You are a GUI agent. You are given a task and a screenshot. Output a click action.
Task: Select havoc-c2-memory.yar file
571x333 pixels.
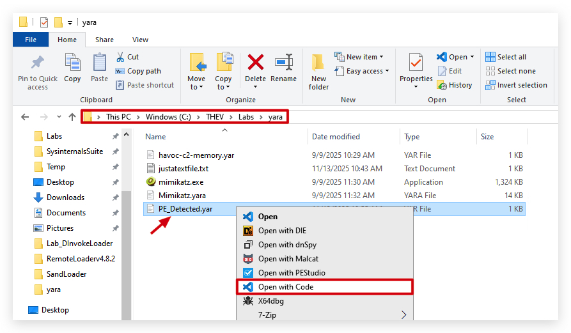point(196,155)
